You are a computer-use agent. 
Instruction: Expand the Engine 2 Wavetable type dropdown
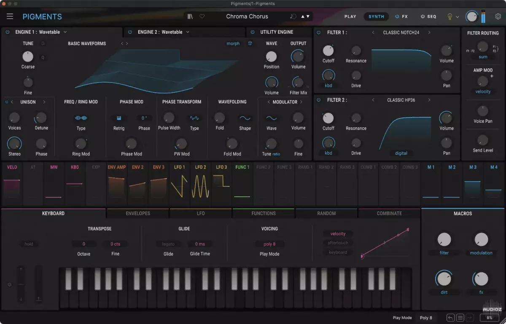tap(188, 32)
